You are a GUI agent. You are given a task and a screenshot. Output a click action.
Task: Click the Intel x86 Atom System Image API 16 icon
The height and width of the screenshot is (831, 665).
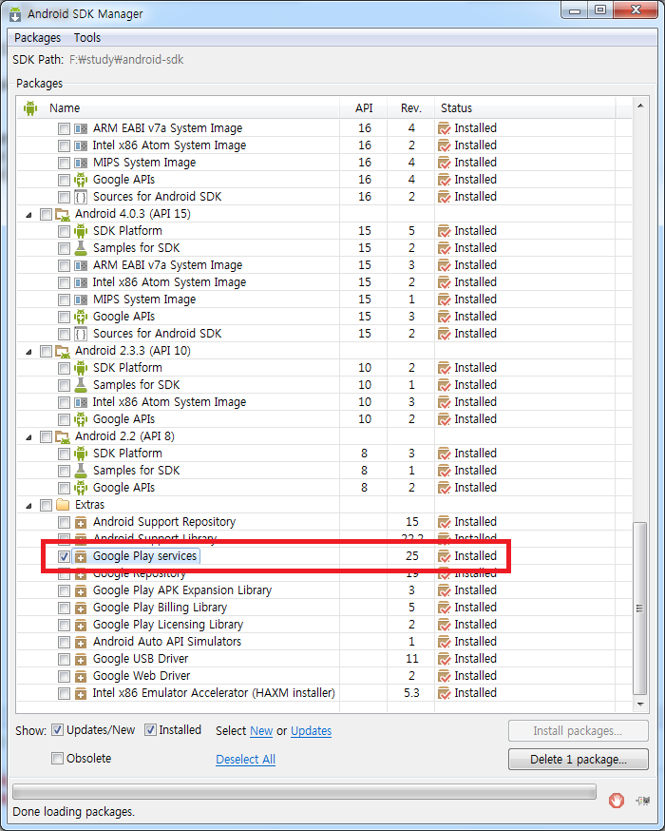point(81,145)
